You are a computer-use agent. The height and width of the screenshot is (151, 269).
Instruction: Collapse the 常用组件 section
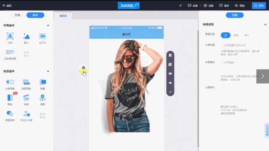point(48,25)
